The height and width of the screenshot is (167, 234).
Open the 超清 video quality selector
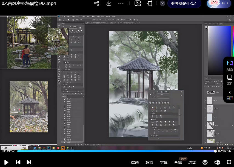(x=149, y=162)
